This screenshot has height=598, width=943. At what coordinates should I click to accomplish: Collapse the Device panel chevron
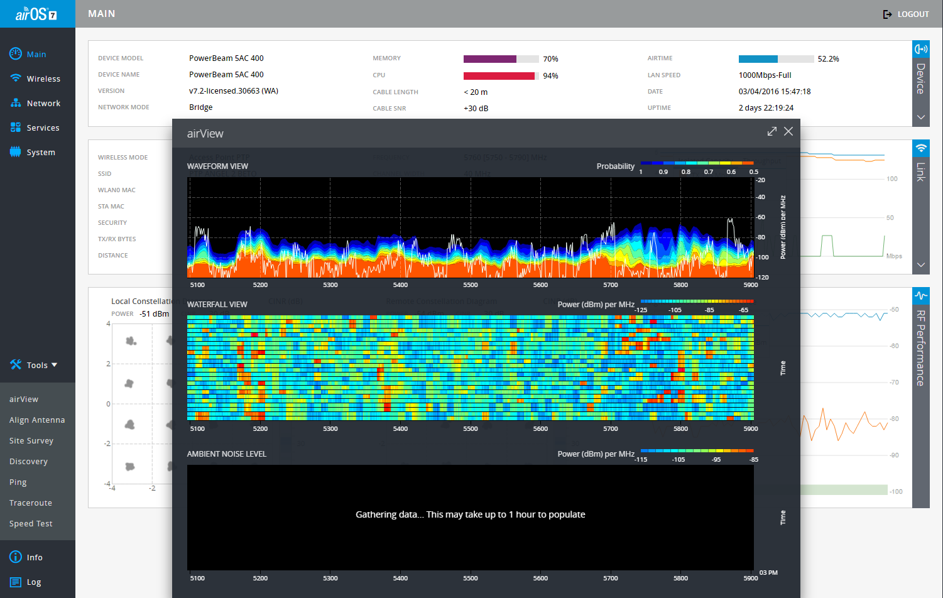(920, 117)
